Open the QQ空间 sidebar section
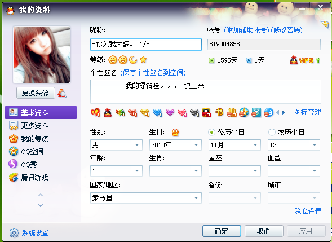The image size is (332, 242). [41, 152]
